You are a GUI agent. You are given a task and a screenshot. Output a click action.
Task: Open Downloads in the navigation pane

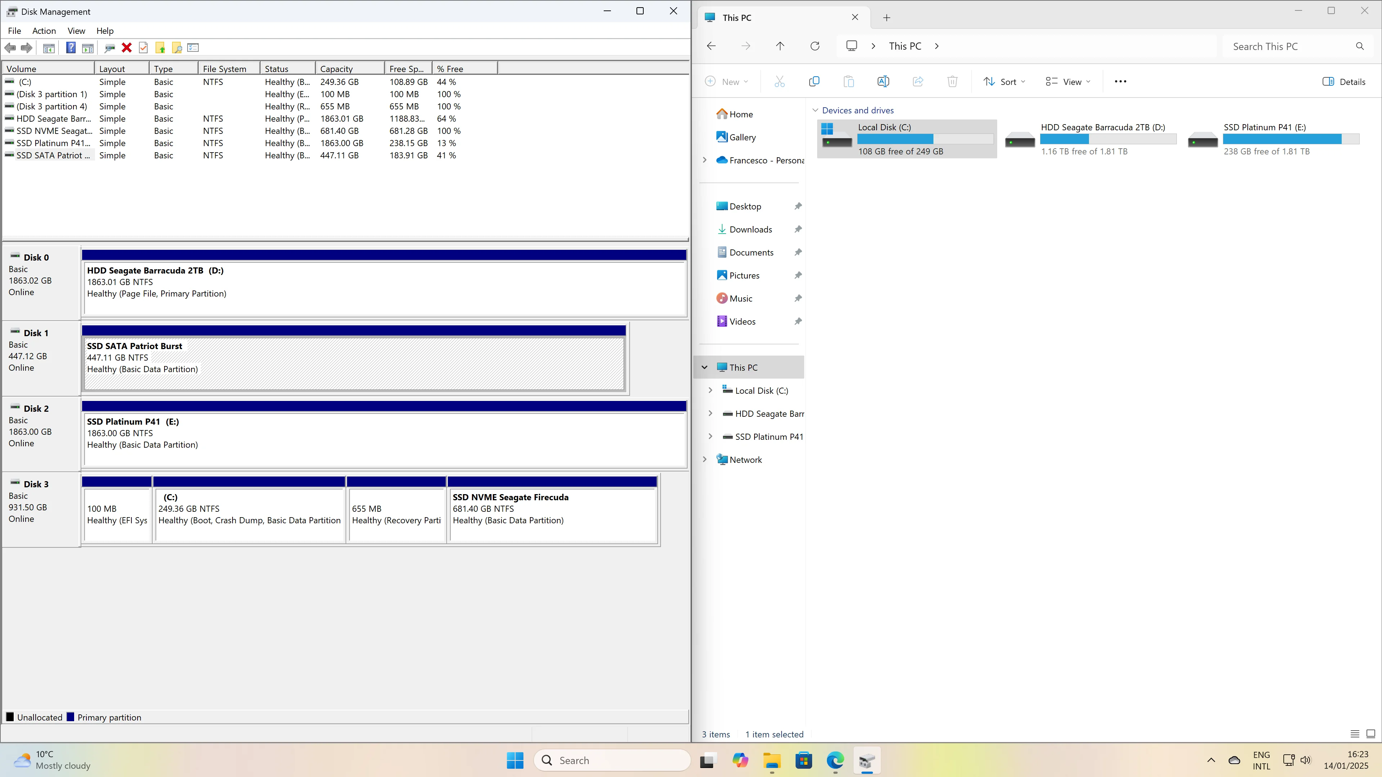click(751, 230)
